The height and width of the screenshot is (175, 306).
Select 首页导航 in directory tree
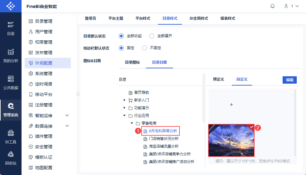142,92
